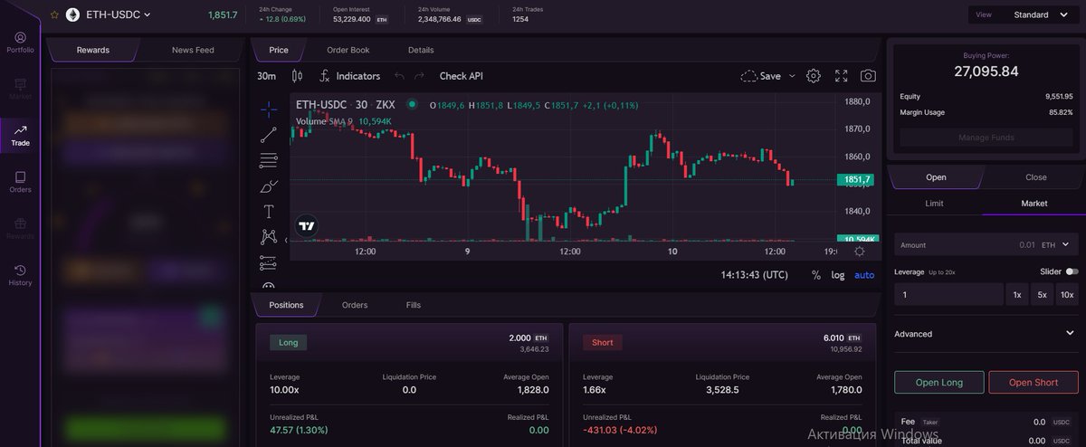Open Orders from the left sidebar
This screenshot has height=447, width=1086.
pyautogui.click(x=20, y=182)
